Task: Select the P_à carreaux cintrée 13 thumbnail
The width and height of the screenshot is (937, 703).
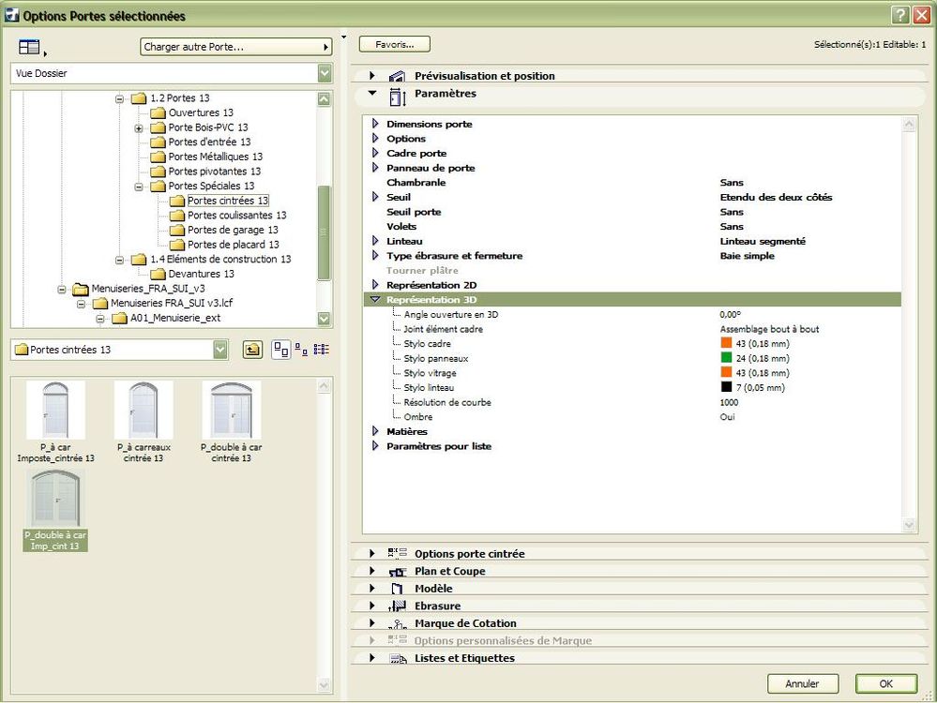Action: tap(144, 411)
